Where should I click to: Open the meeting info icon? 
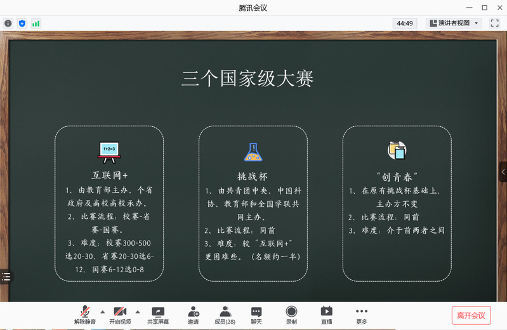pyautogui.click(x=8, y=23)
